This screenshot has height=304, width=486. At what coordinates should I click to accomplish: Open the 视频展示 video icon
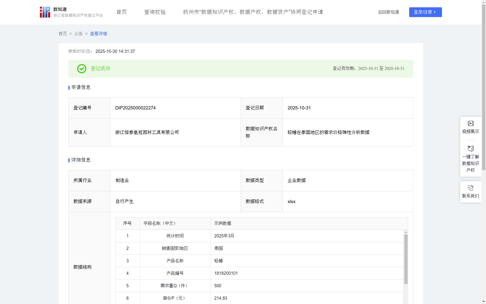point(471,123)
